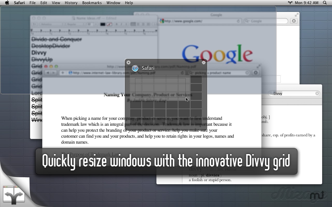Image resolution: width=332 pixels, height=207 pixels.
Task: Reload the Google page in Safari
Action: coord(238,21)
